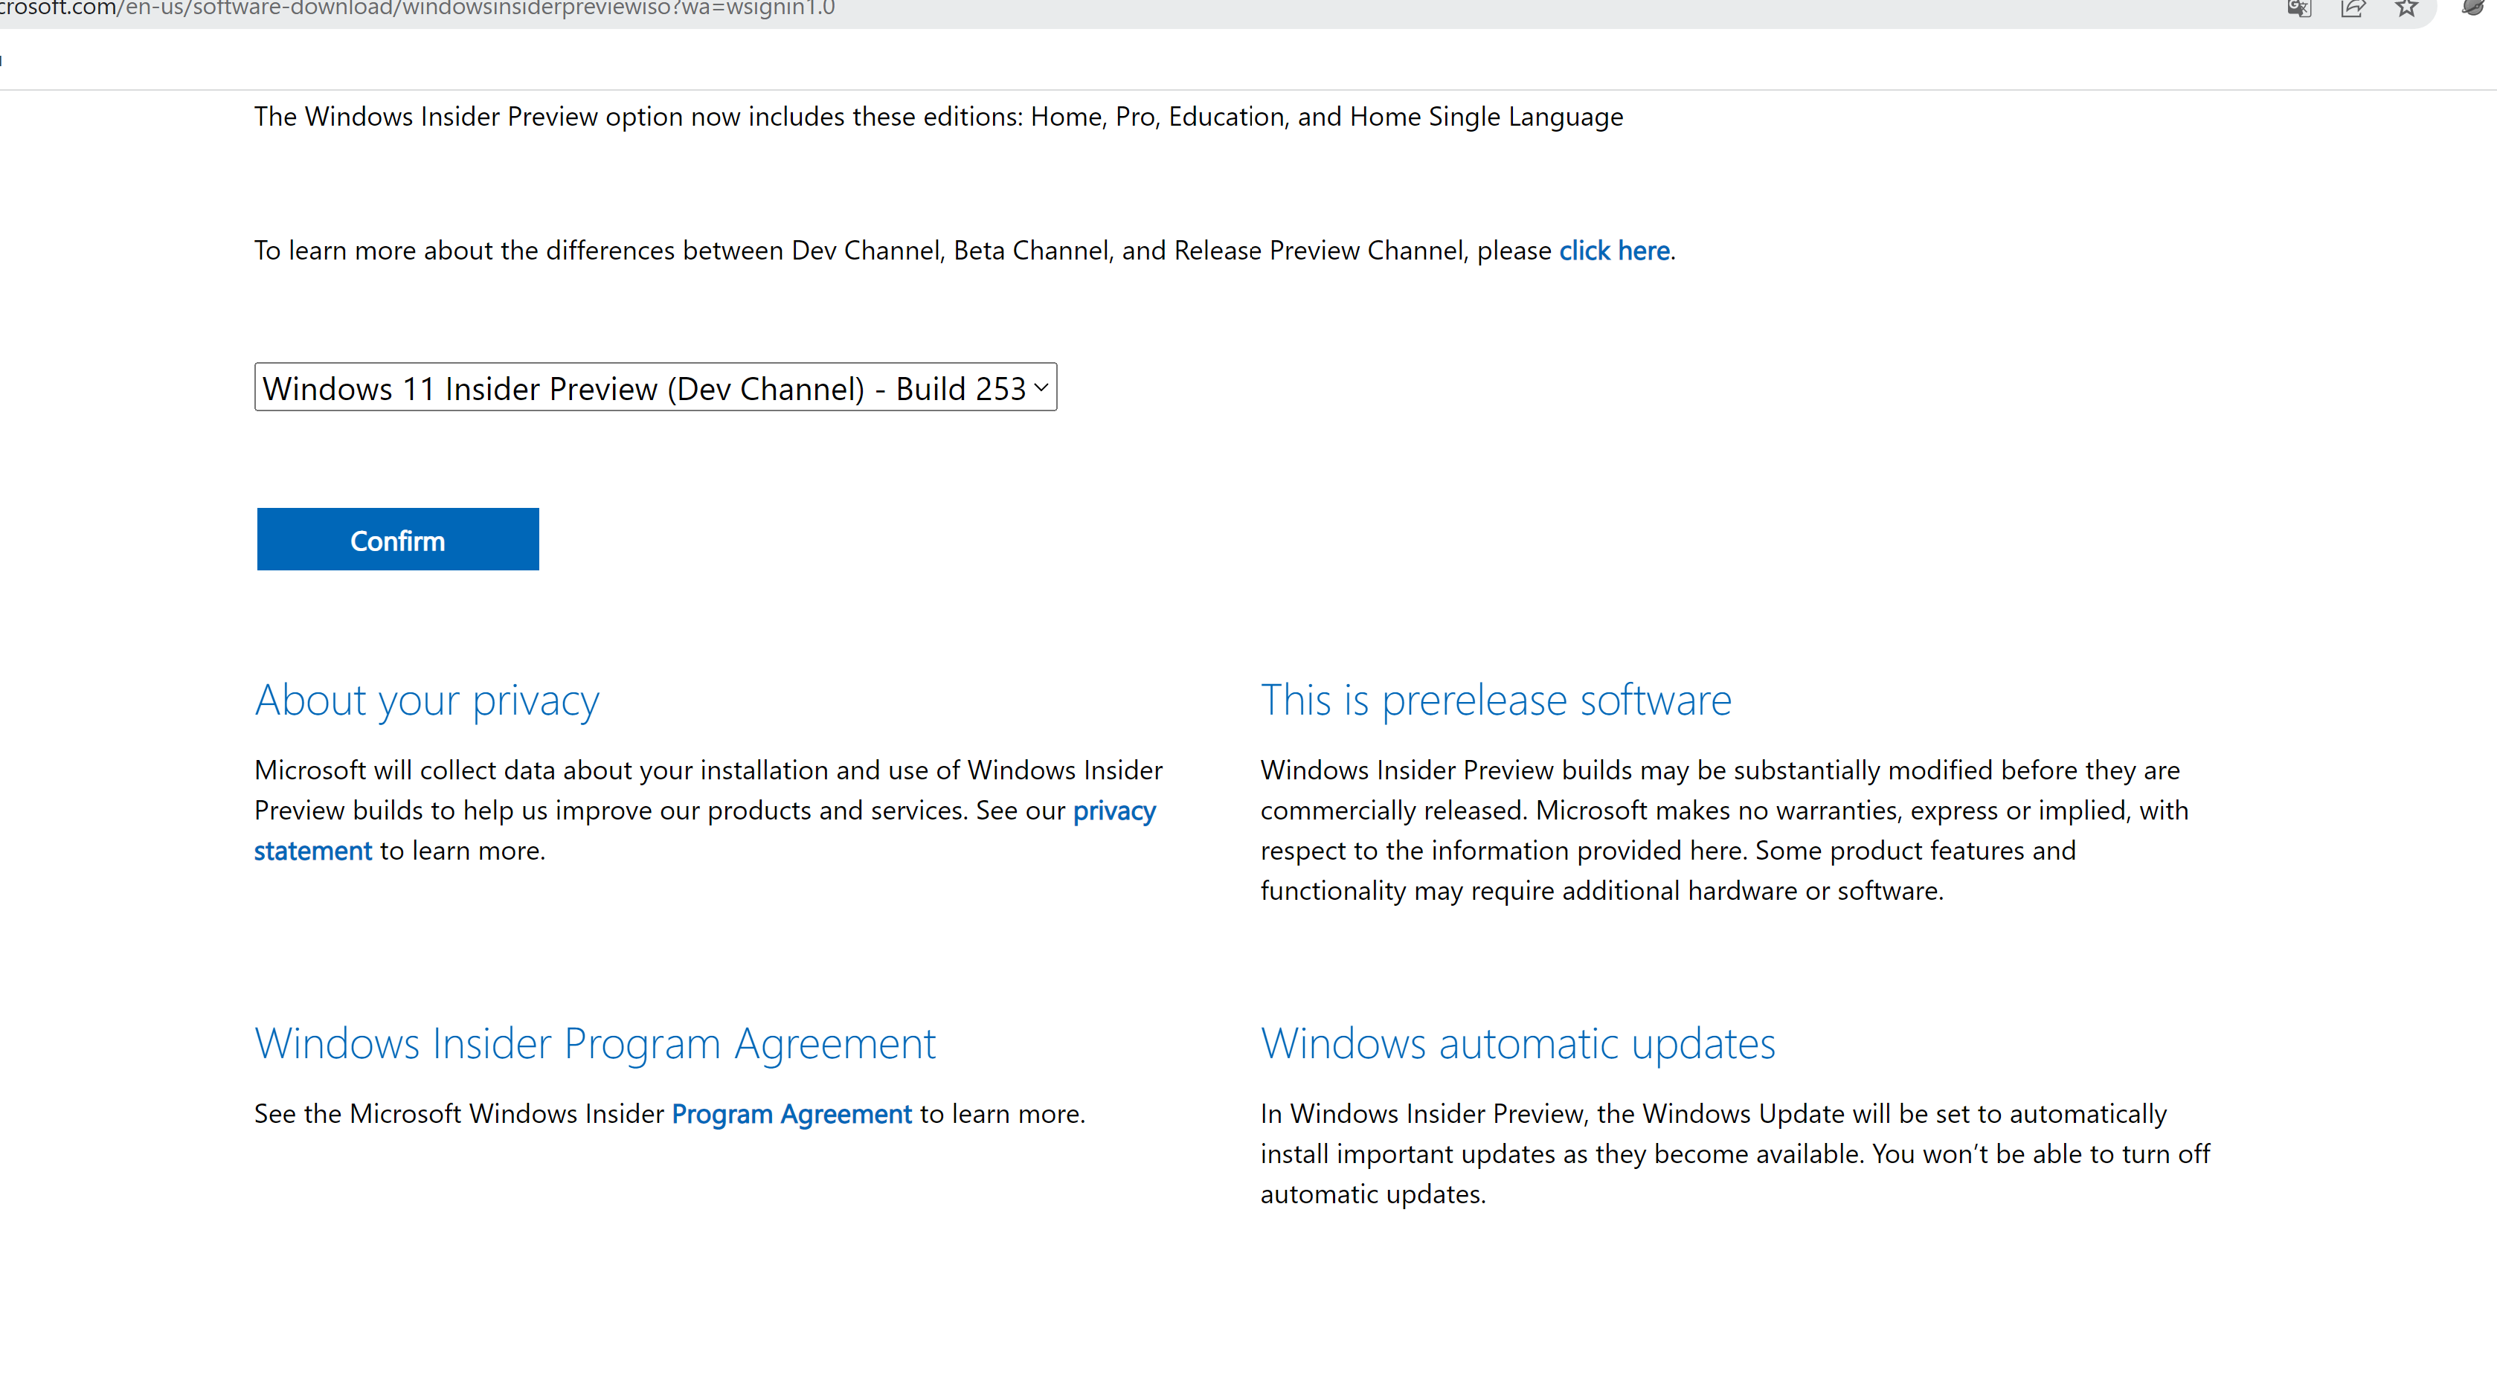
Task: Open the 'click here' channel differences link
Action: click(x=1614, y=250)
